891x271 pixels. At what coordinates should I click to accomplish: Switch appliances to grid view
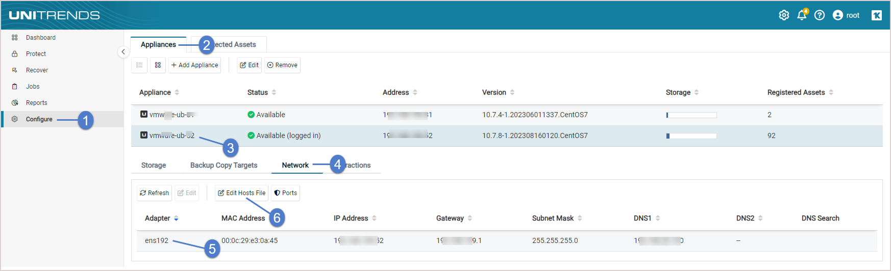click(x=158, y=65)
